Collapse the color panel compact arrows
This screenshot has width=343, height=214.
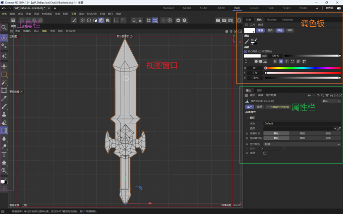coord(246,61)
